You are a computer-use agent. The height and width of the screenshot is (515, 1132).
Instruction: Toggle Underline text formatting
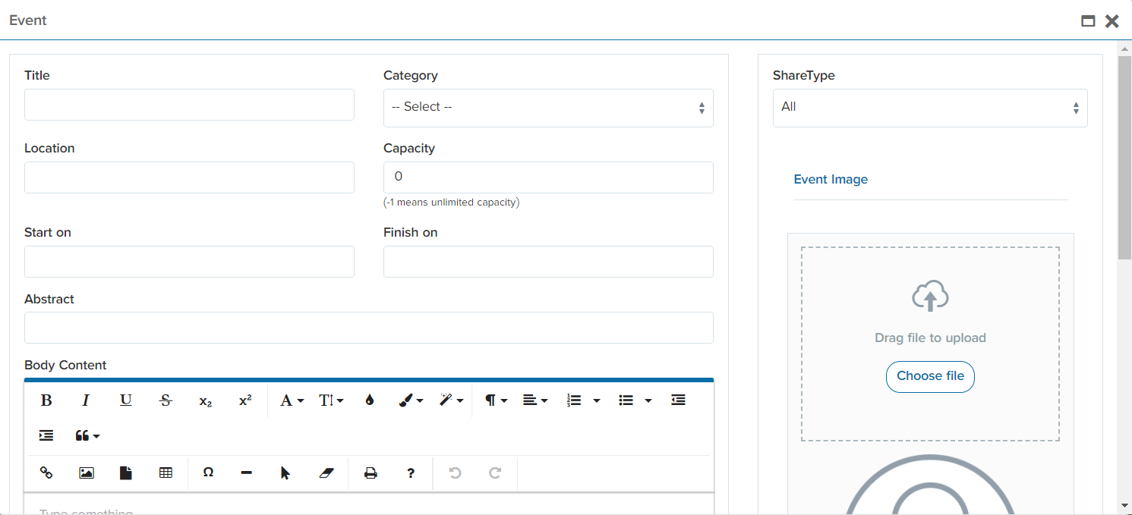[x=126, y=400]
